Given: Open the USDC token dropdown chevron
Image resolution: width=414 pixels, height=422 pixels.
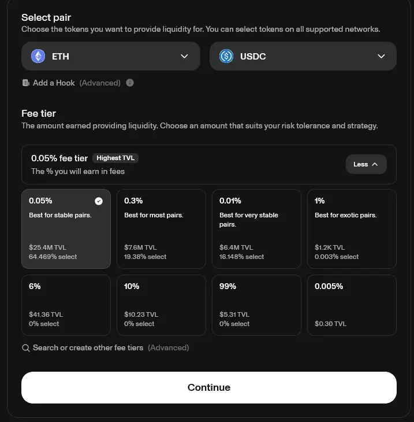Looking at the screenshot, I should pos(381,56).
